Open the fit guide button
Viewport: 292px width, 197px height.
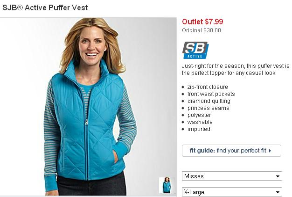tap(231, 151)
